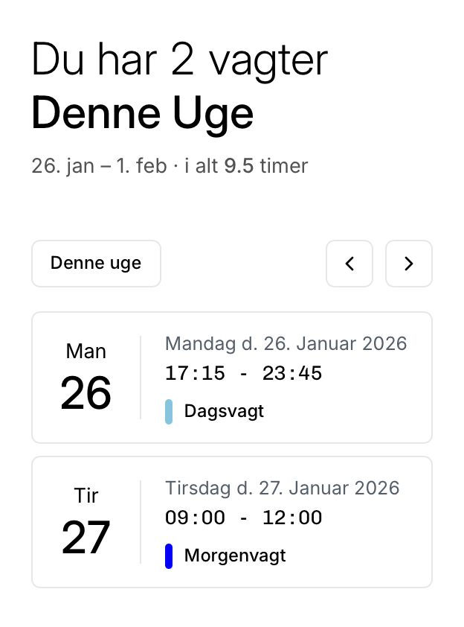Click the "Du har 2 vagter" heading
This screenshot has height=627, width=464.
(179, 60)
